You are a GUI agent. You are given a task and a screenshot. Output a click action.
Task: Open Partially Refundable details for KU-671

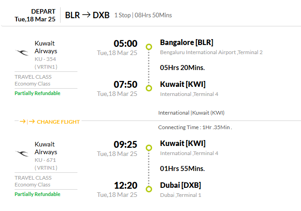(37, 194)
